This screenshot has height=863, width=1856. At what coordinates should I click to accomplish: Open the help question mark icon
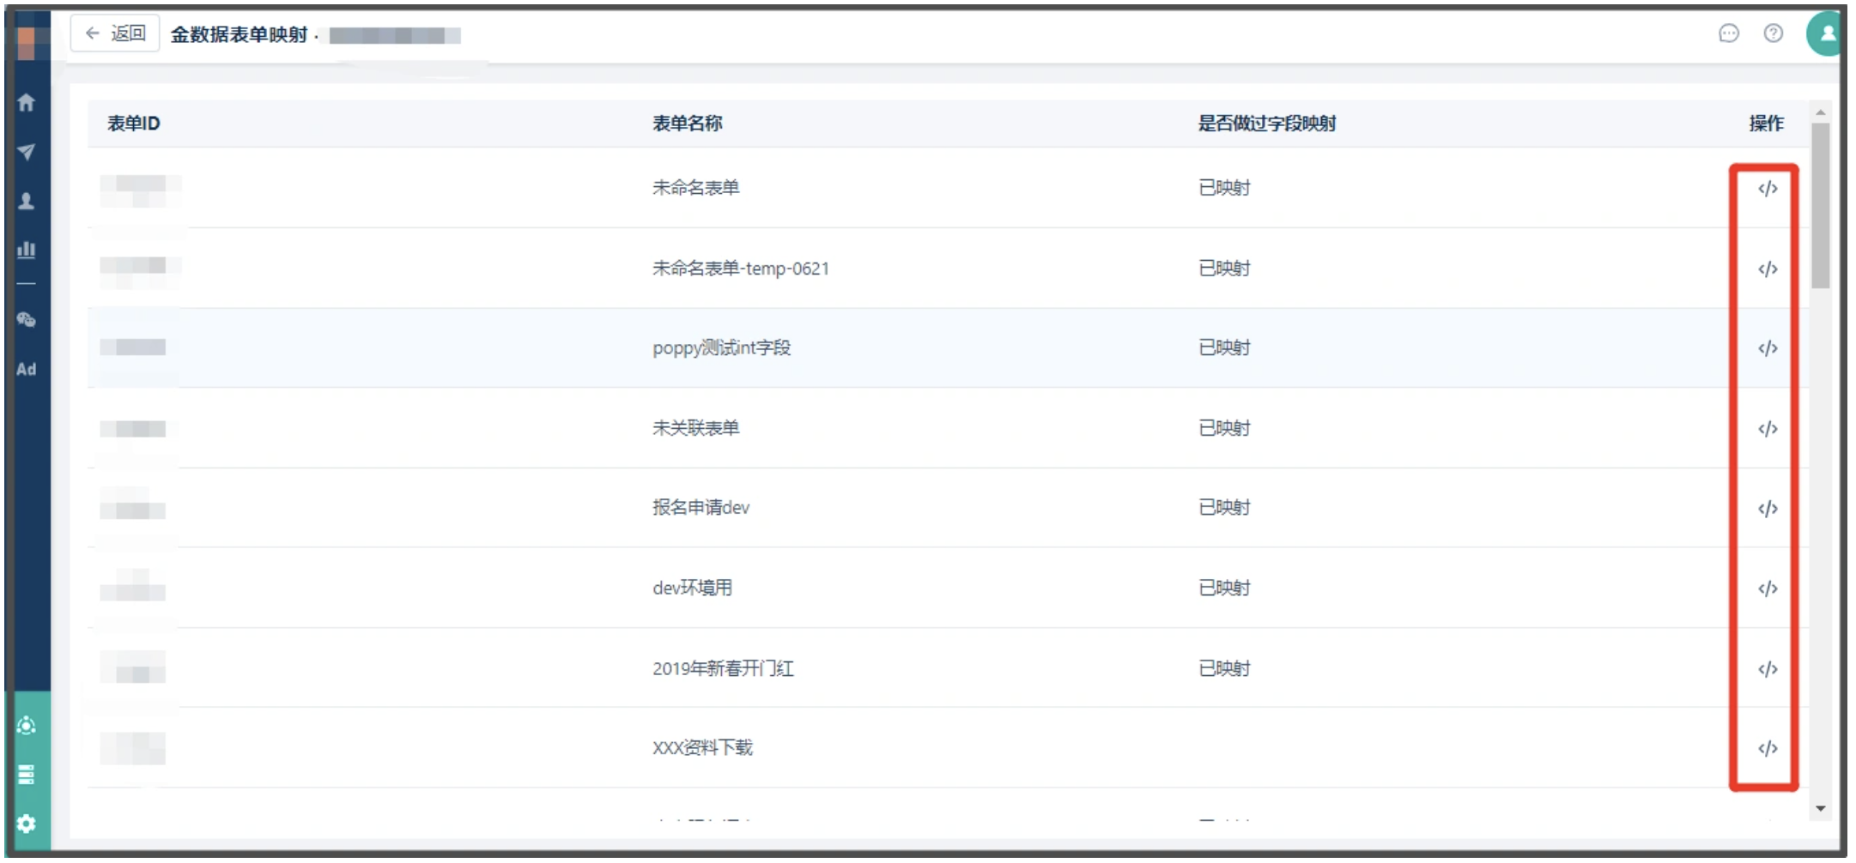coord(1774,33)
